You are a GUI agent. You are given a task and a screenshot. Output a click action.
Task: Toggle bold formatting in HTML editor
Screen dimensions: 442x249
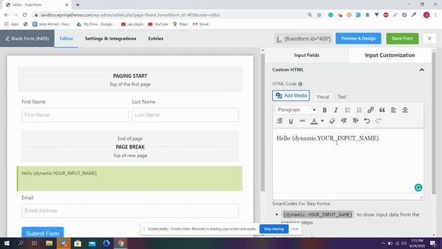325,110
